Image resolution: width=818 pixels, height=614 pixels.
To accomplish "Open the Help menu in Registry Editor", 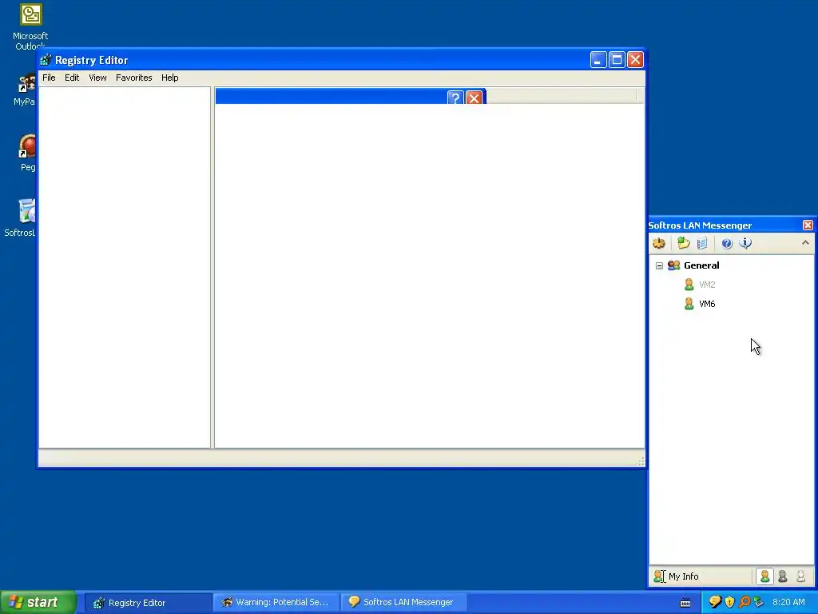I will tap(169, 78).
